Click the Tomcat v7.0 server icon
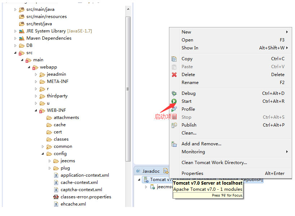Viewport: 295px width, 216px height. (146, 180)
